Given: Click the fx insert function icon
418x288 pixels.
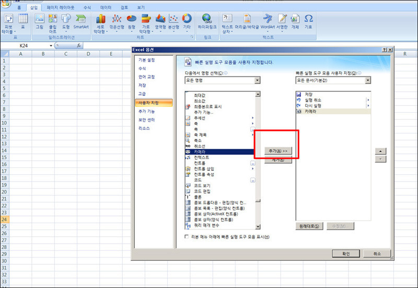Looking at the screenshot, I should point(79,45).
